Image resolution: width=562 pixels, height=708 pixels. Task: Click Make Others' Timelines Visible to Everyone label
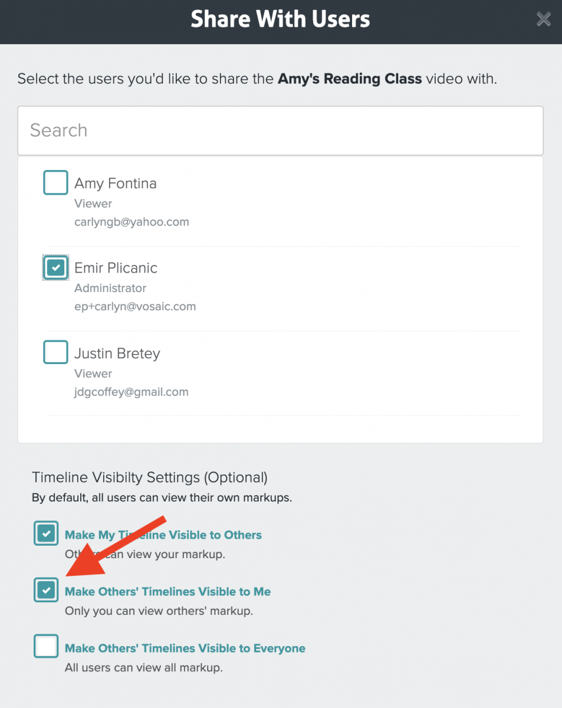(x=185, y=648)
